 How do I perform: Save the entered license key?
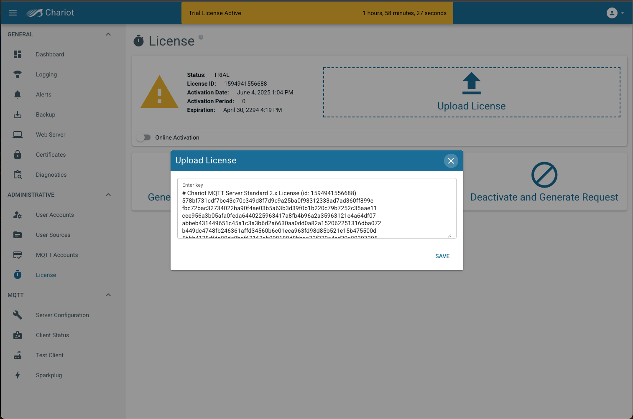[442, 256]
